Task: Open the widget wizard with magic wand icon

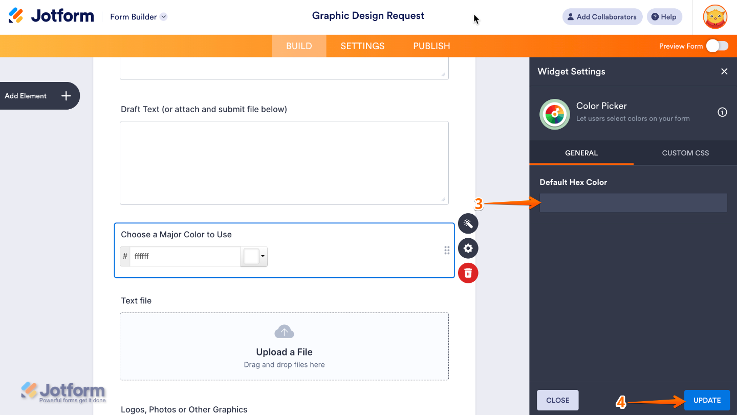Action: 468,223
